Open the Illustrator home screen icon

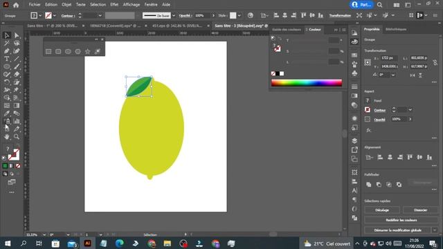click(16, 5)
